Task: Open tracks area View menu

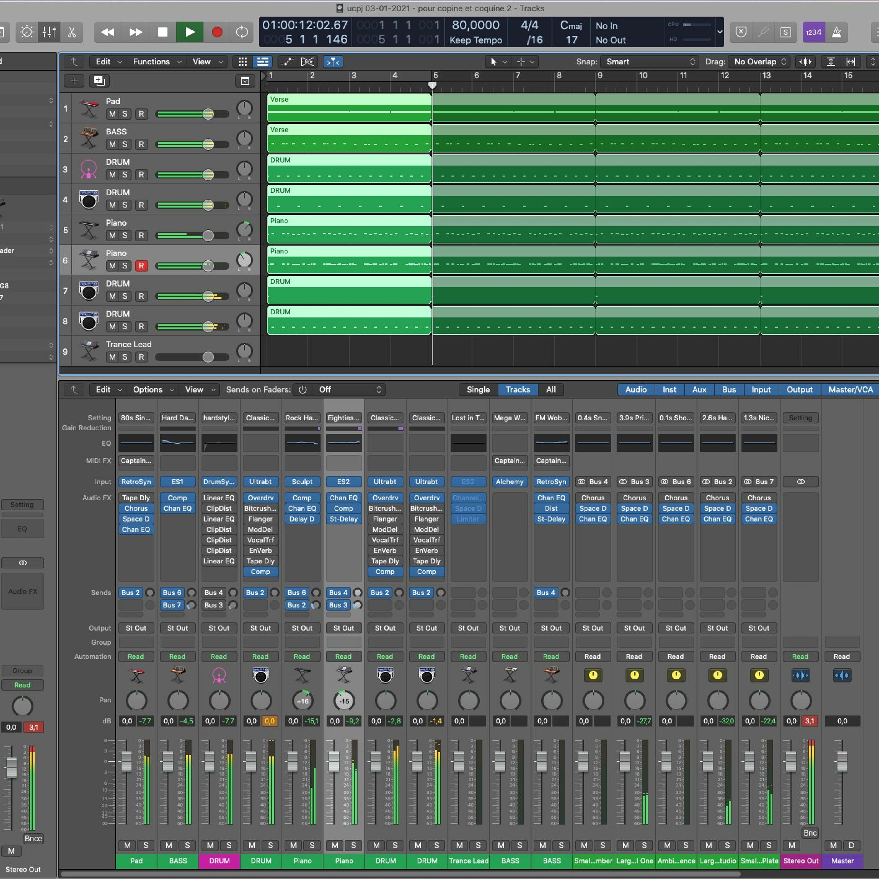Action: click(x=207, y=62)
